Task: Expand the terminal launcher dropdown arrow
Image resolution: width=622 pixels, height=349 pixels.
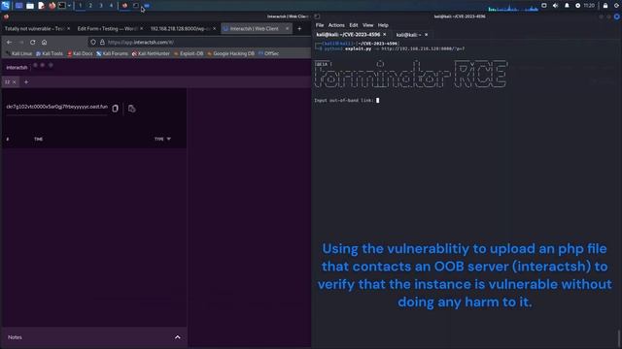Action: click(x=69, y=6)
